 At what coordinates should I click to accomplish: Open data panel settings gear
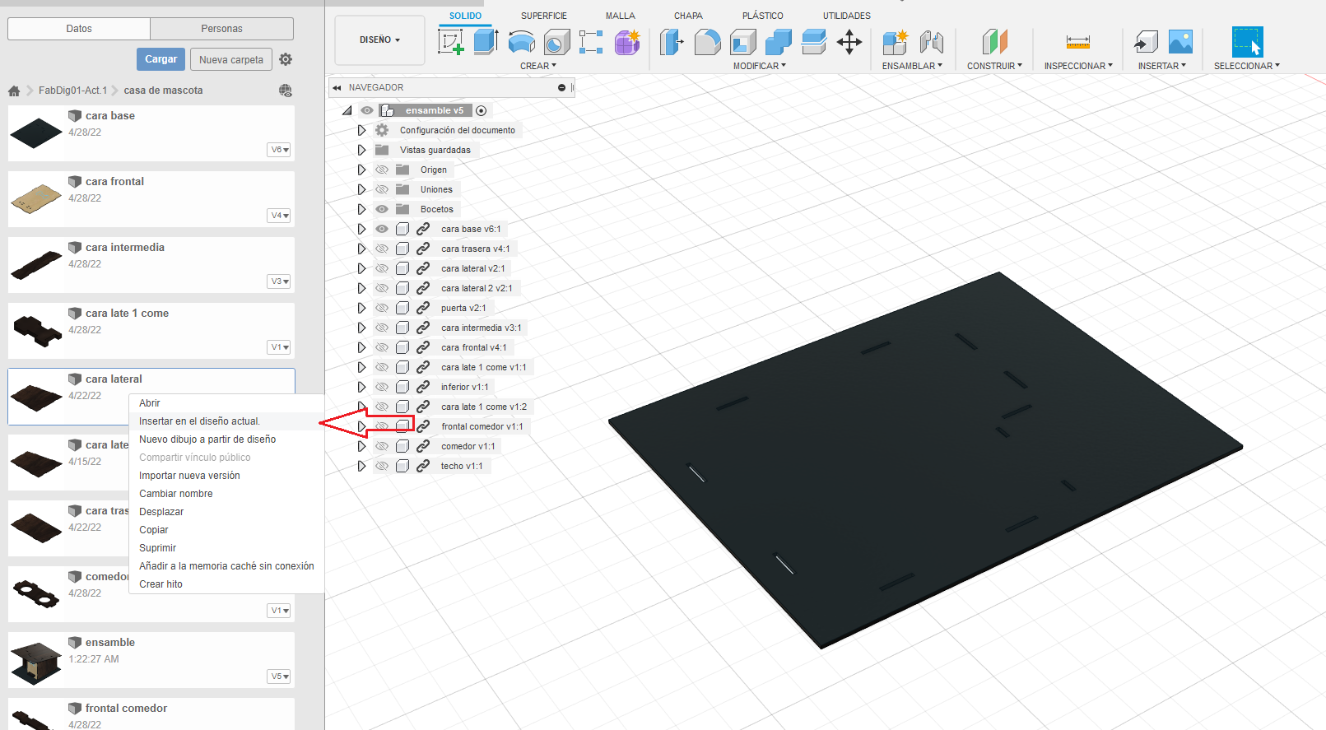click(286, 59)
